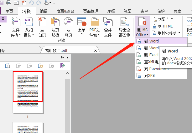Create a 空白页 blank page

pyautogui.click(x=42, y=27)
